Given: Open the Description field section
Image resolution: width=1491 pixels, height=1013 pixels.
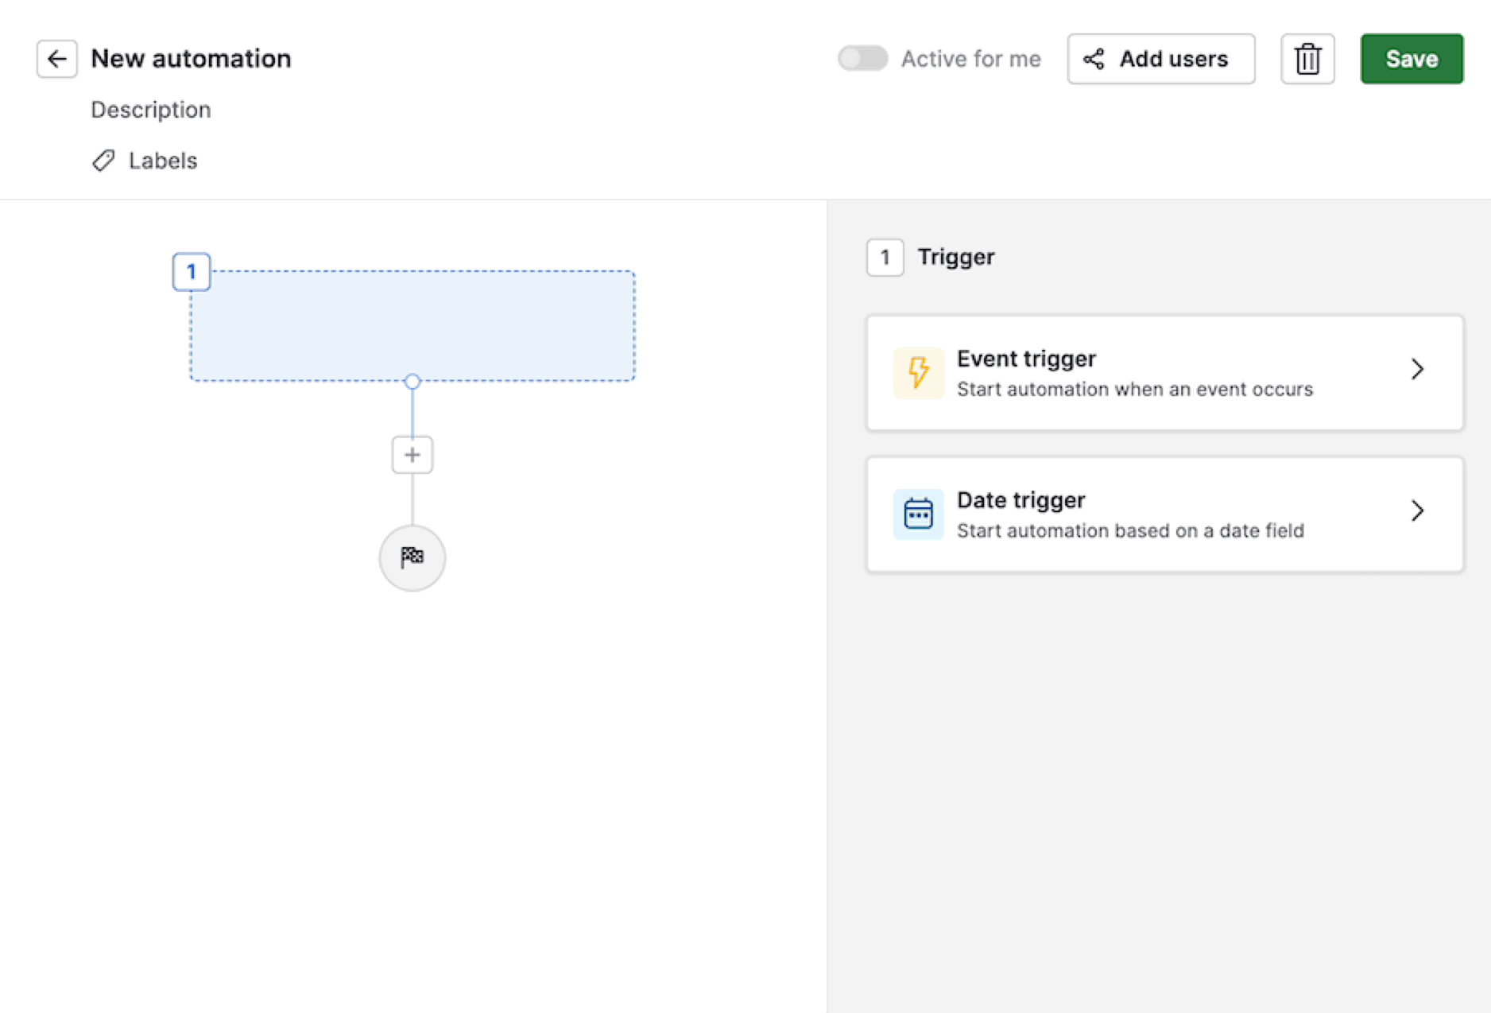Looking at the screenshot, I should 151,109.
